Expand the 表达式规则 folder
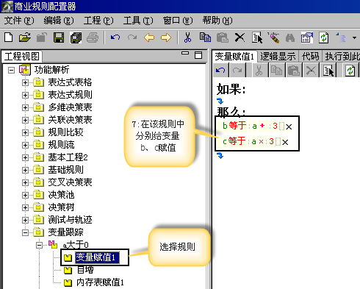Screen dimensions: 360x289 point(25,95)
